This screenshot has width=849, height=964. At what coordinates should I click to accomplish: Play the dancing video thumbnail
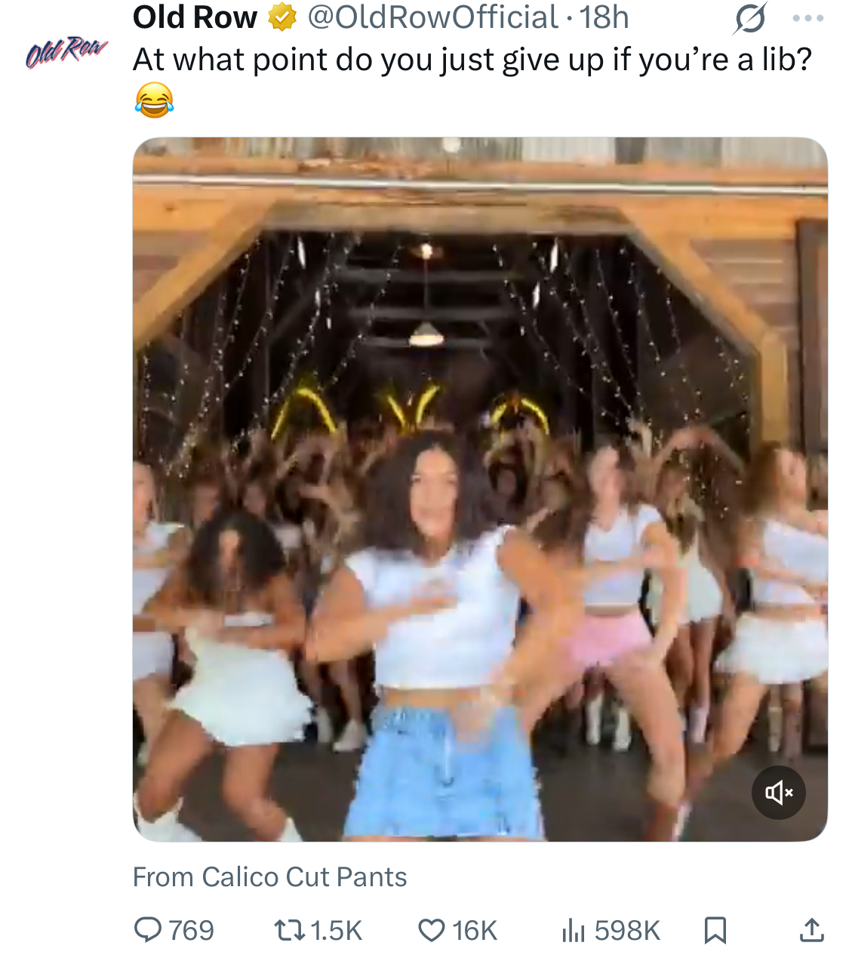click(480, 489)
